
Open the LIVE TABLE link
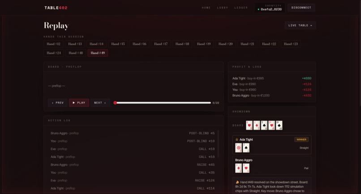click(x=300, y=25)
